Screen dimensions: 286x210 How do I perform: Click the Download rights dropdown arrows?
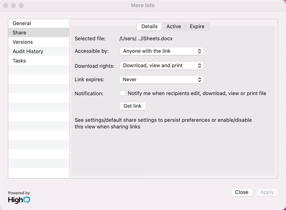(x=200, y=66)
